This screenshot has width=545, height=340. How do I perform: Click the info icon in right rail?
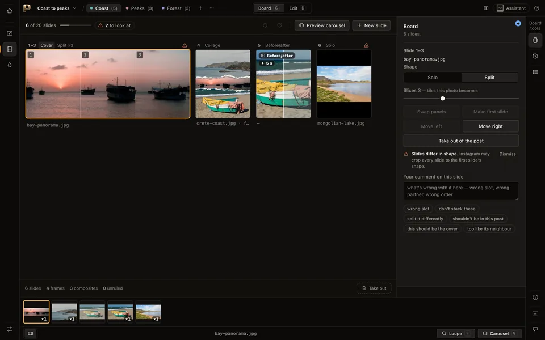tap(535, 297)
